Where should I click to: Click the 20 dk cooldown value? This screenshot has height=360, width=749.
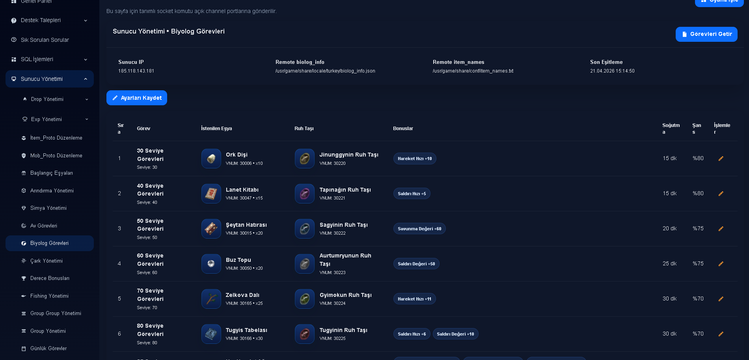[x=669, y=229]
